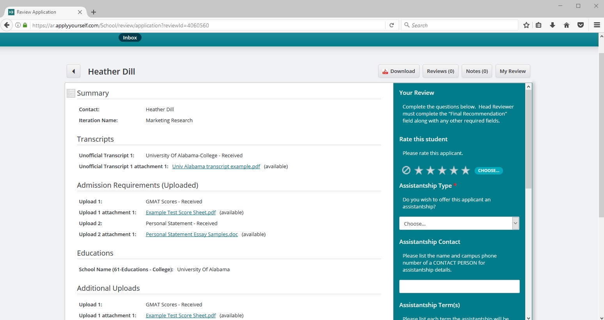Go to browser home page icon
This screenshot has height=320, width=604.
pyautogui.click(x=567, y=25)
